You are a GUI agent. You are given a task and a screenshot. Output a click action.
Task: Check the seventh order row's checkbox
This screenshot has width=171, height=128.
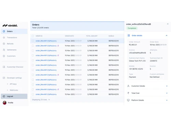pos(33,70)
